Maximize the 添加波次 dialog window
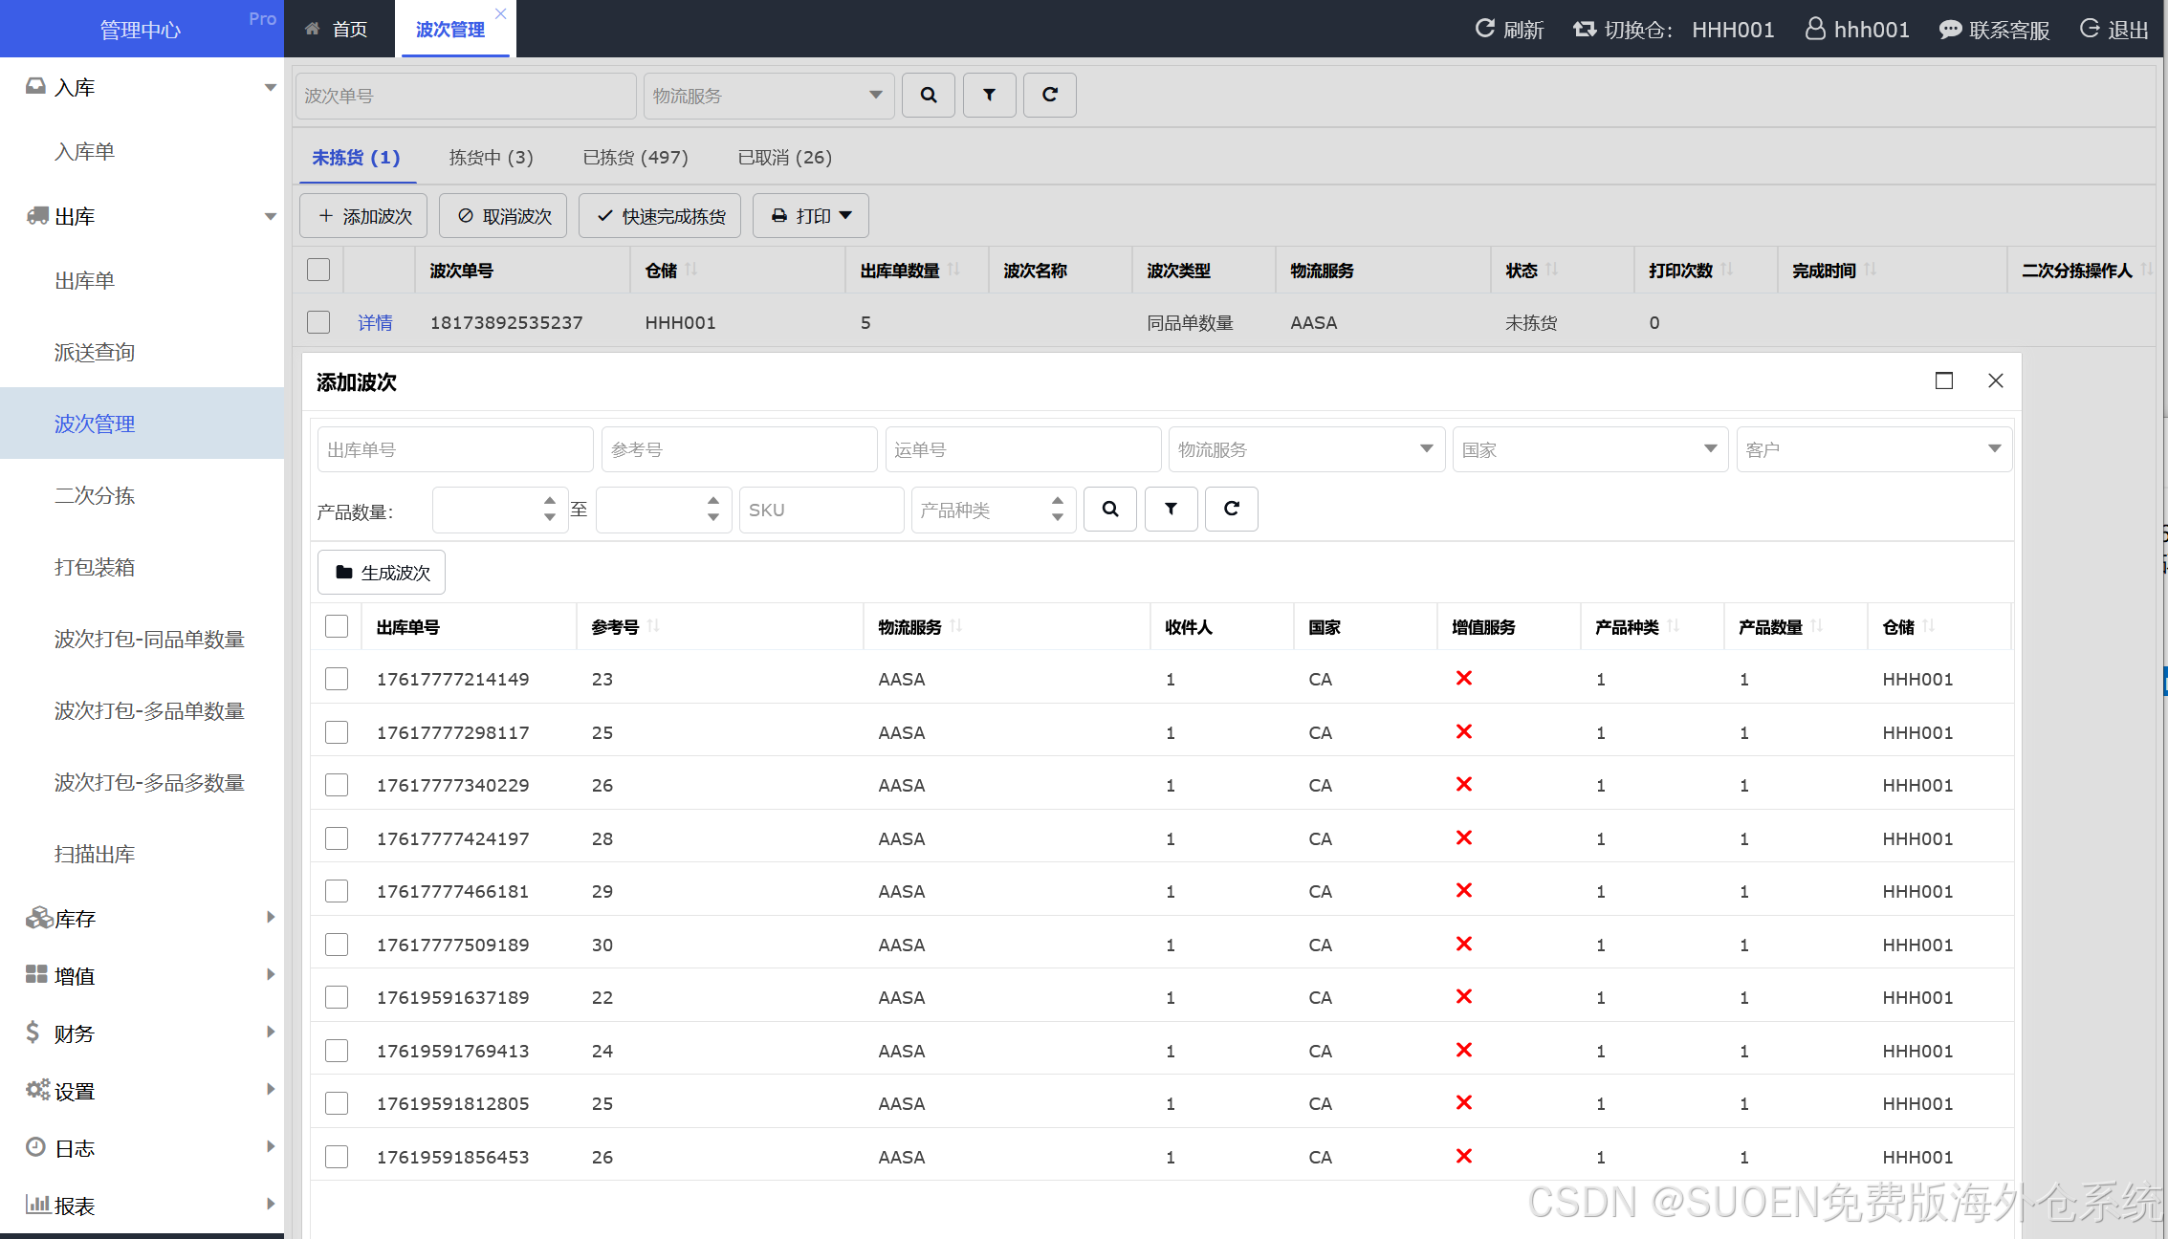The image size is (2168, 1239). point(1943,380)
